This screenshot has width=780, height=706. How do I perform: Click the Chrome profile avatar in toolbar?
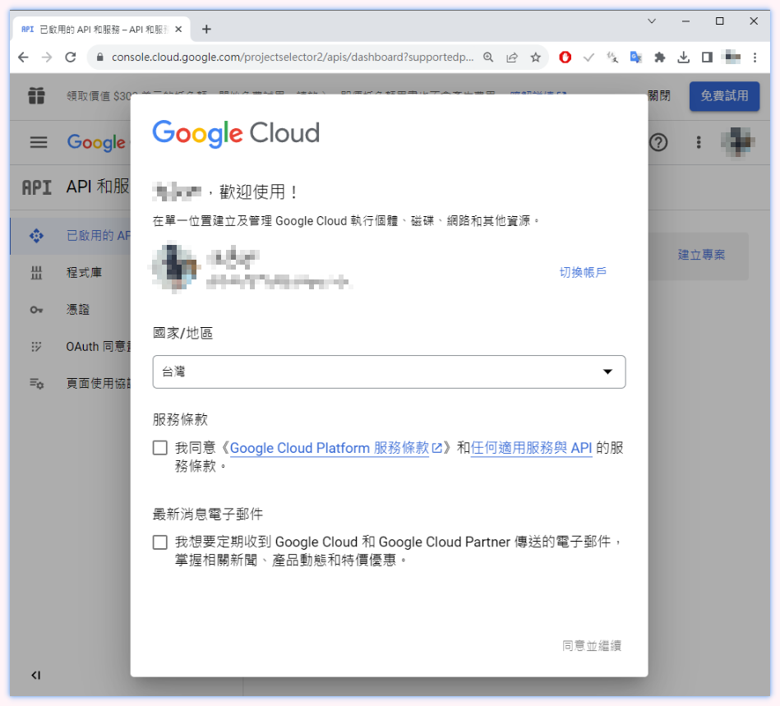point(732,58)
